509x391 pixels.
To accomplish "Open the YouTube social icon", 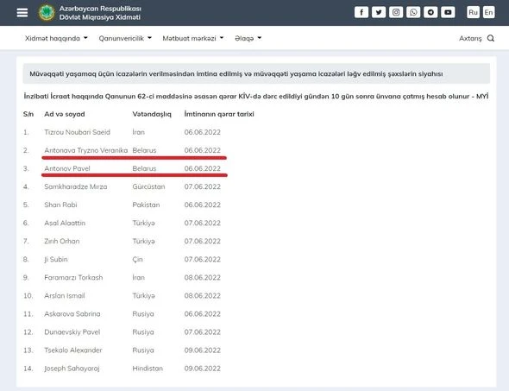I will 448,12.
